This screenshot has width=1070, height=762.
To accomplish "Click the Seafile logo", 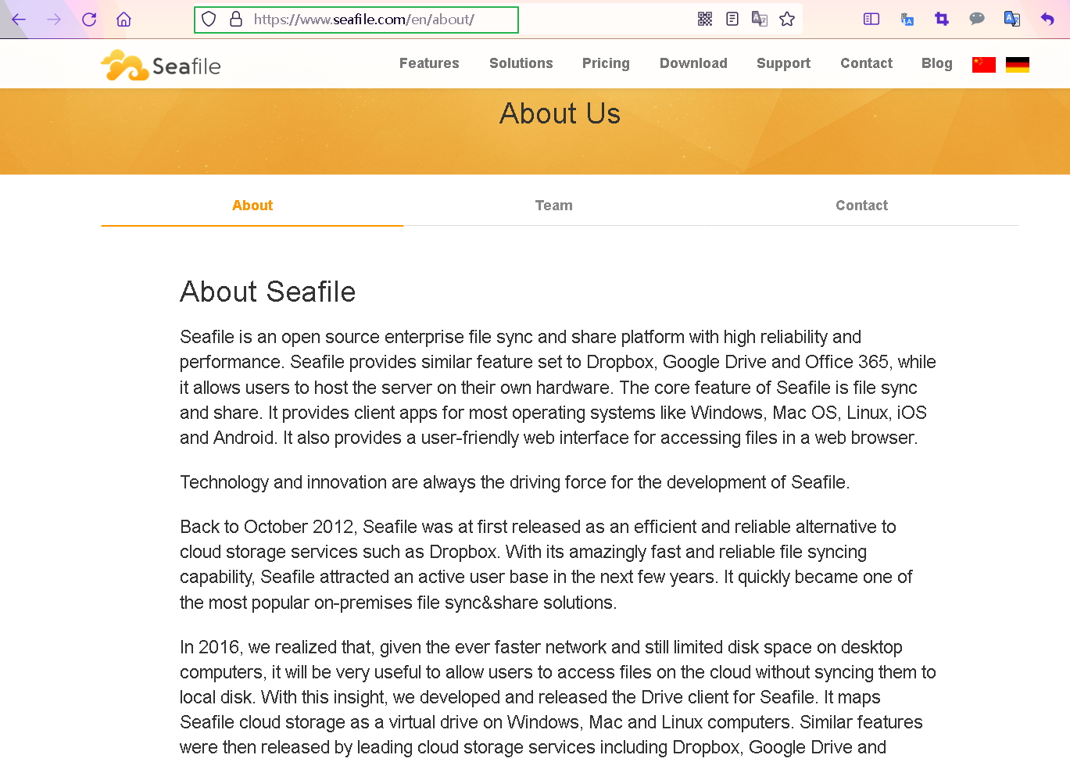I will [x=161, y=65].
